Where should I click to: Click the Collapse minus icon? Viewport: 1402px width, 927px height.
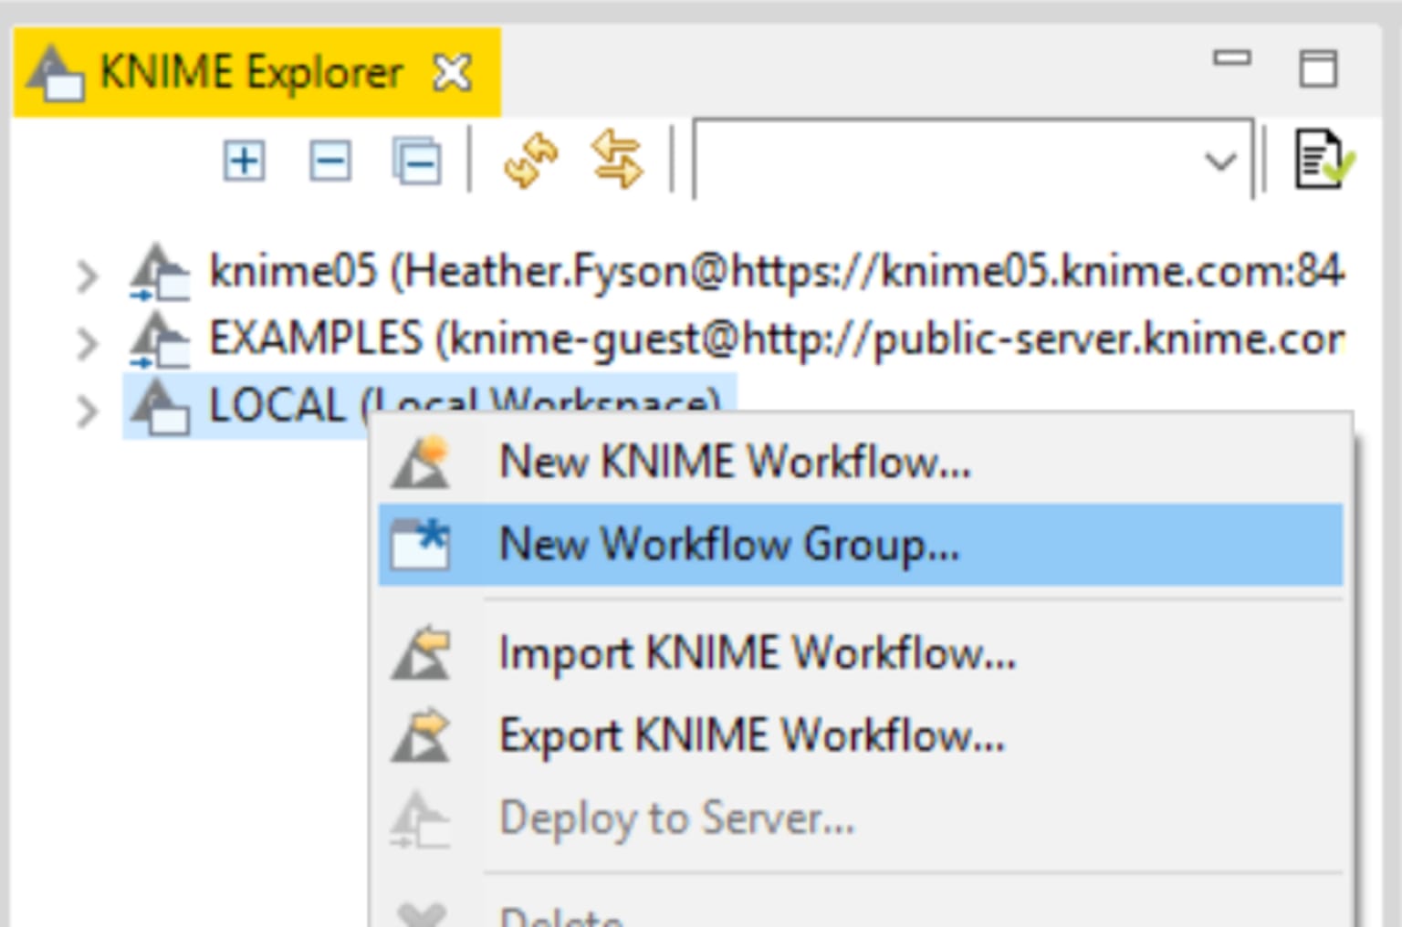330,162
